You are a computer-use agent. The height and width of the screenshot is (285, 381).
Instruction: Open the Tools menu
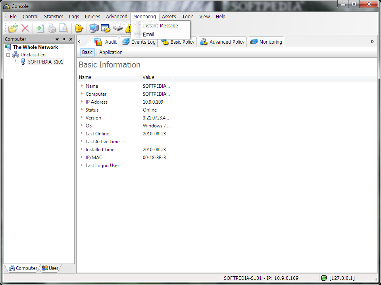[188, 17]
